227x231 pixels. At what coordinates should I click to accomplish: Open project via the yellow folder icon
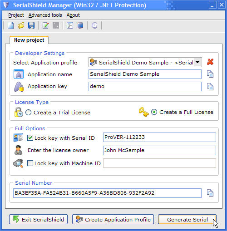click(21, 25)
